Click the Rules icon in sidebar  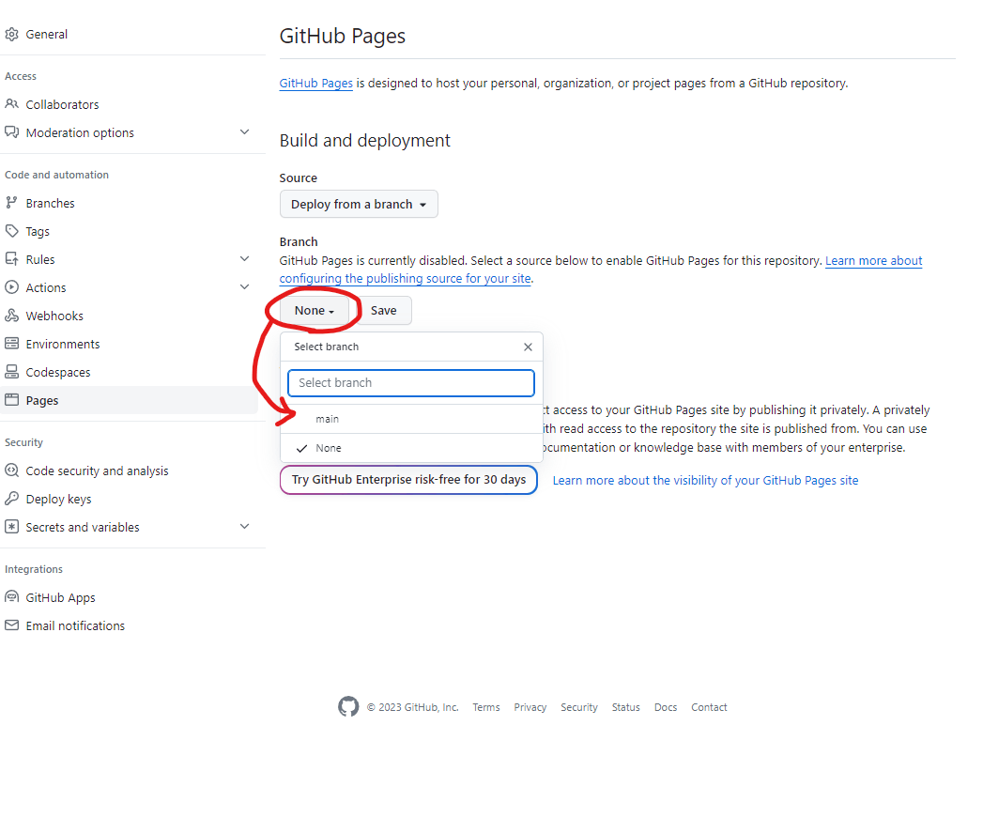coord(11,259)
